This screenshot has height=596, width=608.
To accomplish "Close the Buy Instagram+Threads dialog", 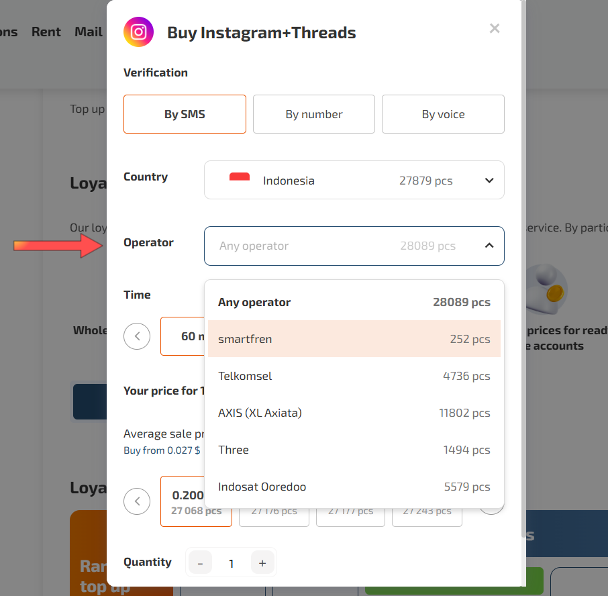I will pos(495,28).
